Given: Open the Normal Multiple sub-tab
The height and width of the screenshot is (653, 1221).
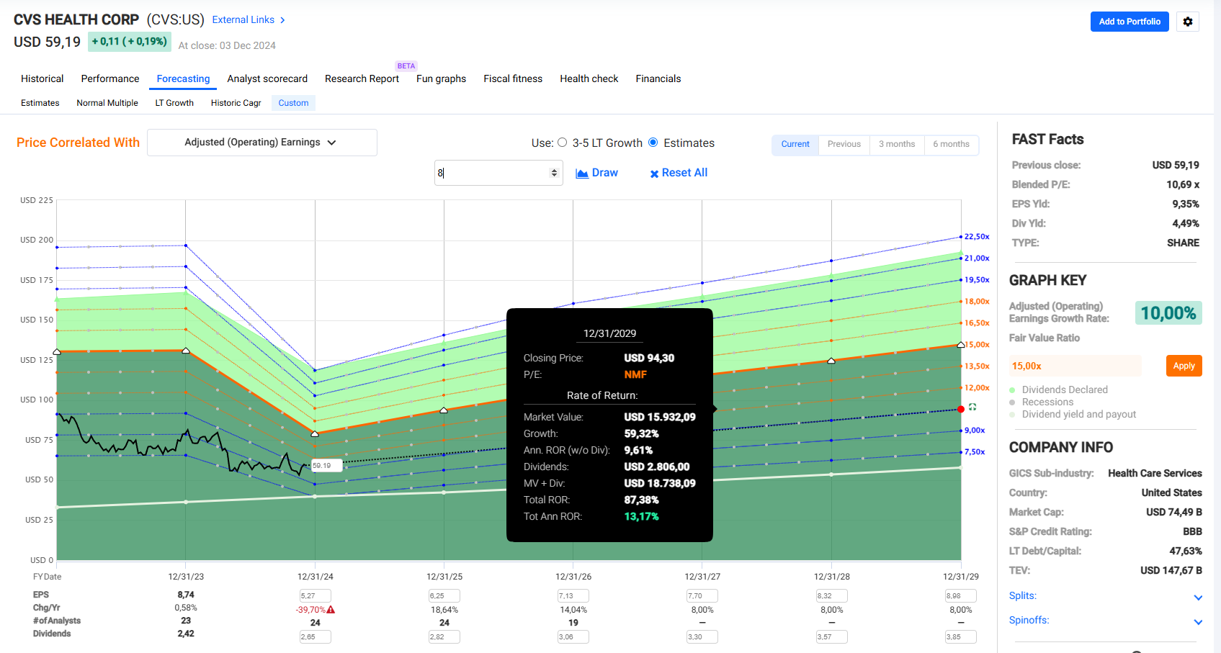Looking at the screenshot, I should (x=107, y=103).
